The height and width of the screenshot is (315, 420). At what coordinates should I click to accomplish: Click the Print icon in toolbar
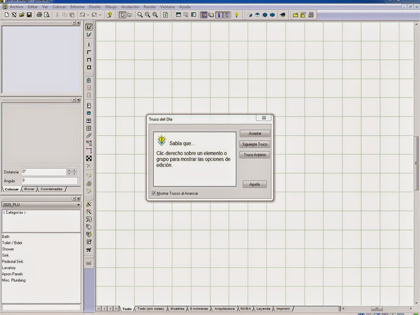click(x=39, y=15)
